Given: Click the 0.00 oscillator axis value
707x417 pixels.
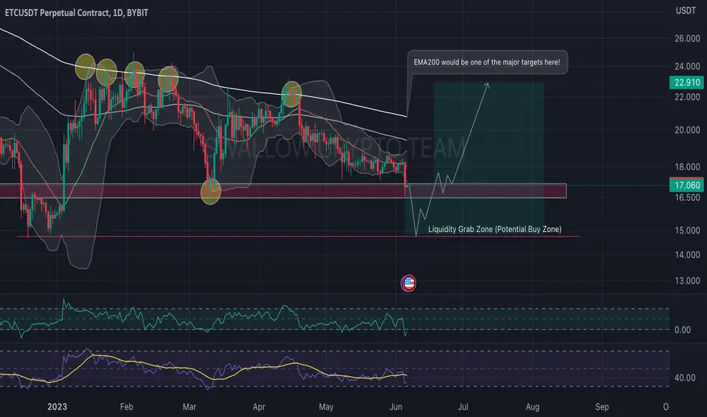Looking at the screenshot, I should [x=683, y=330].
